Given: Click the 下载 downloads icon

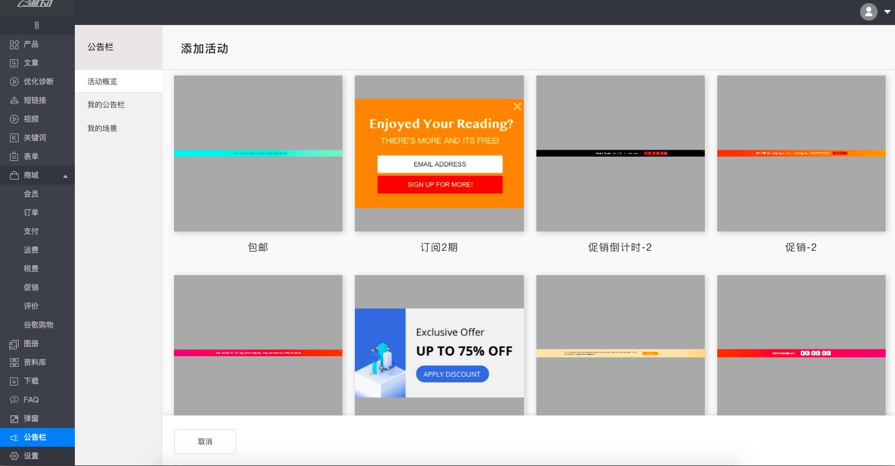Looking at the screenshot, I should pyautogui.click(x=14, y=381).
